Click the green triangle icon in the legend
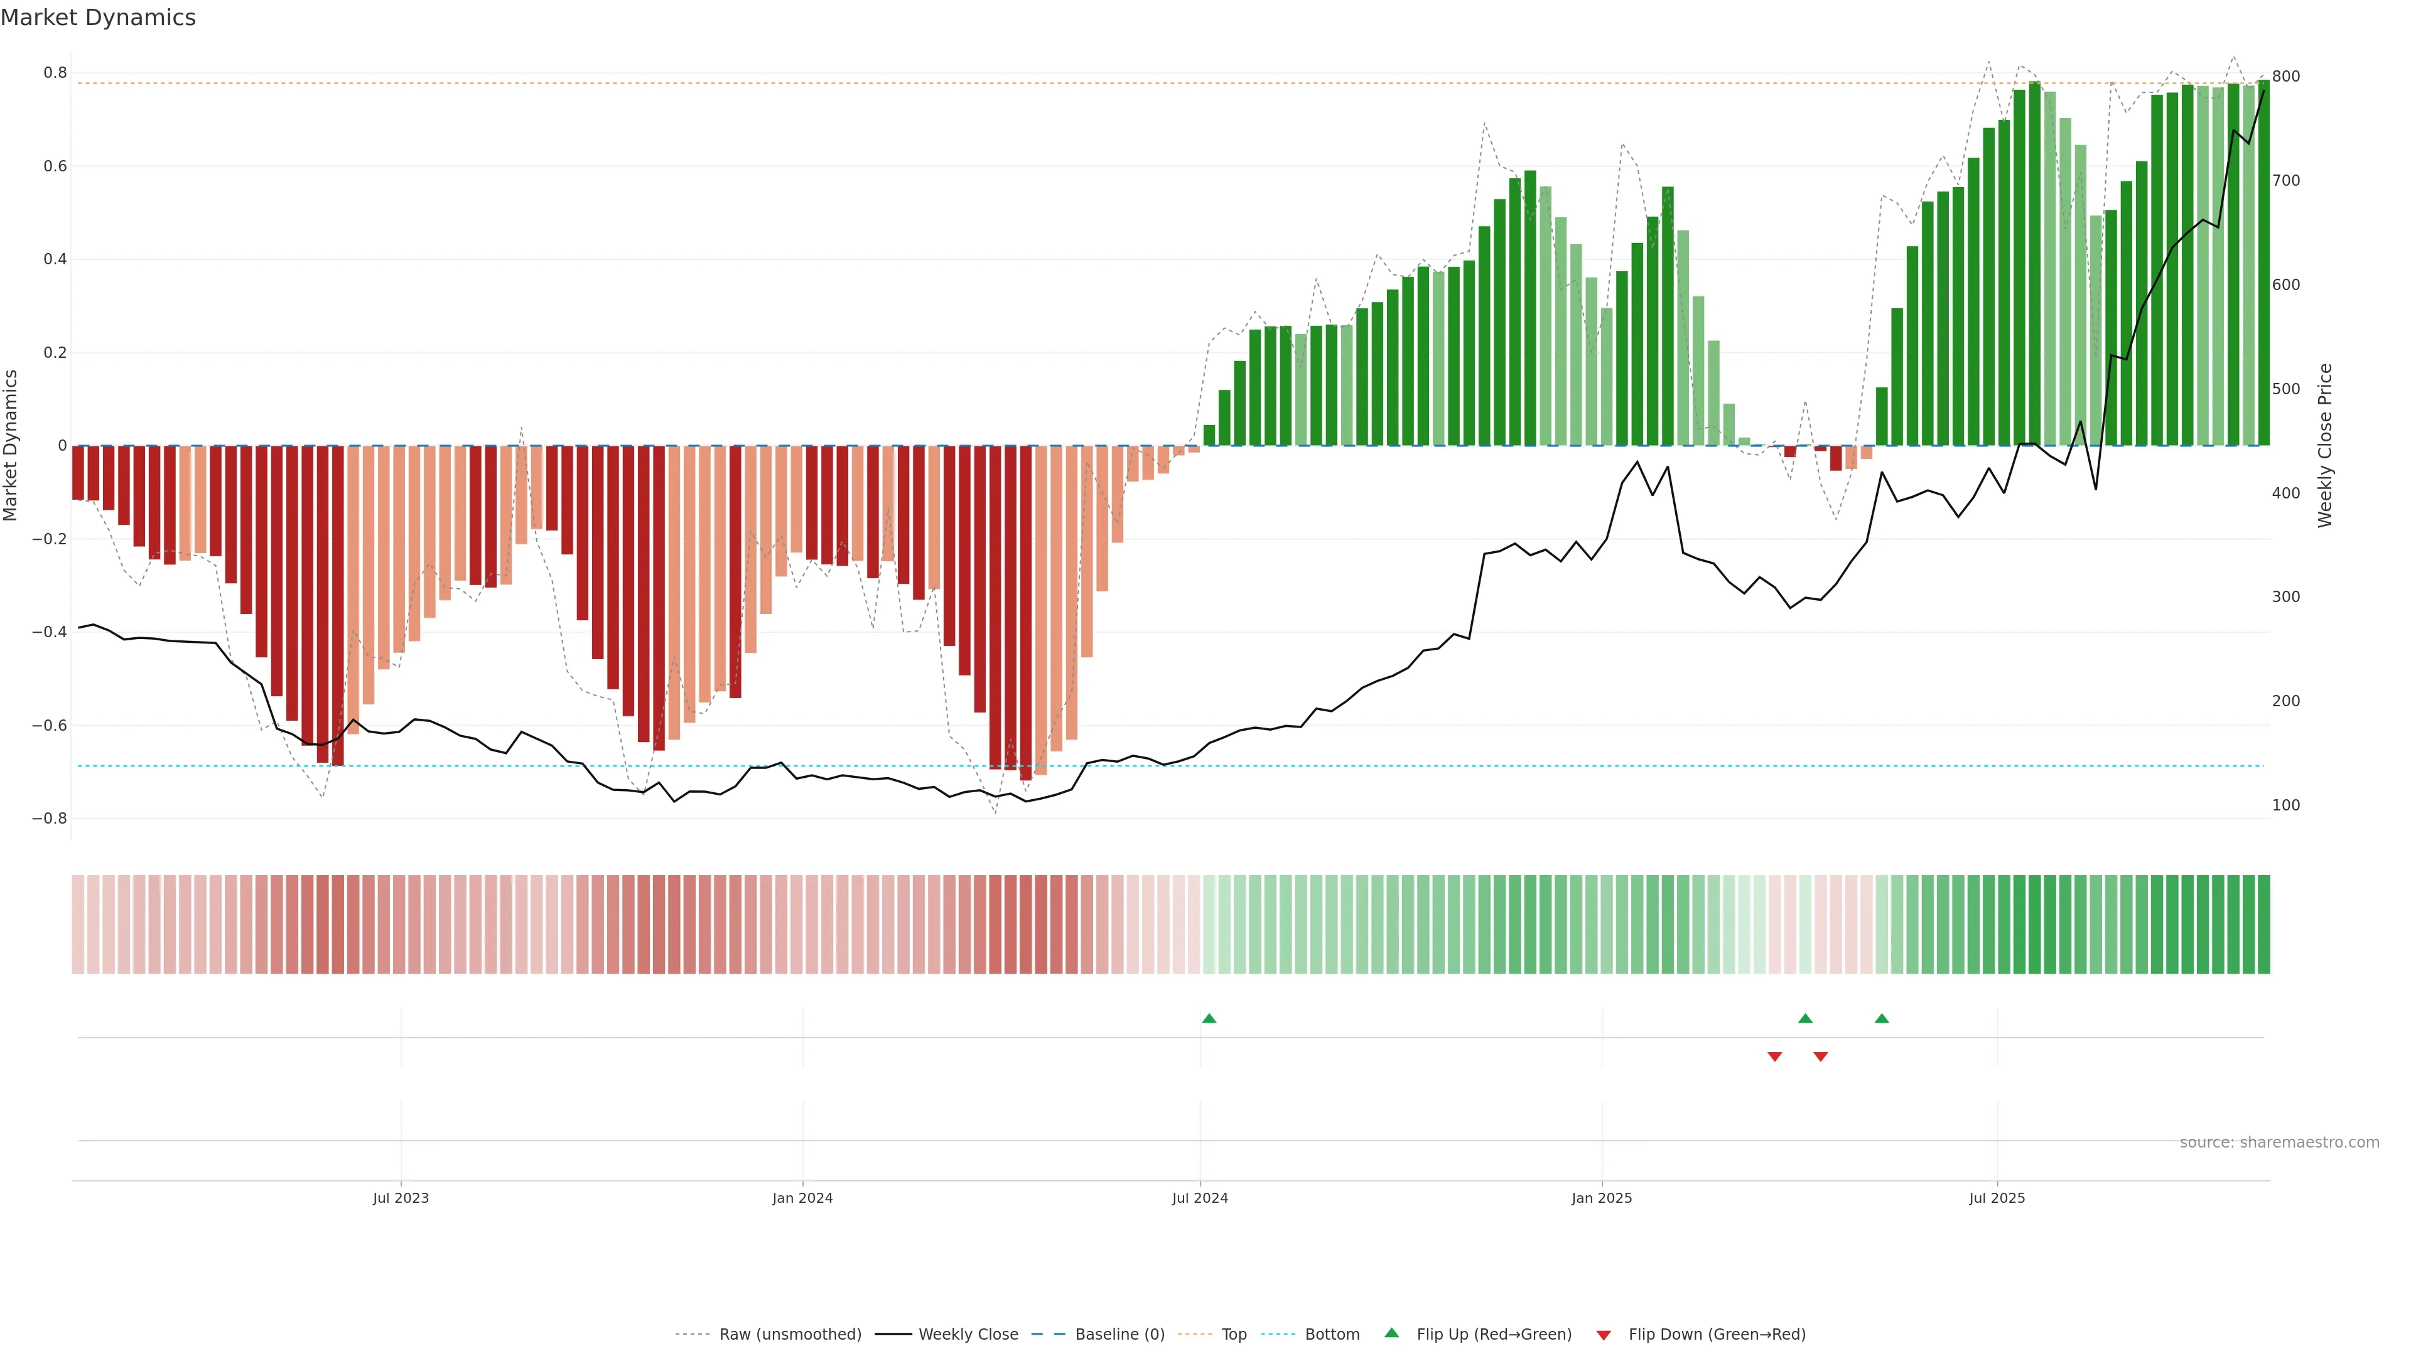 (1392, 1333)
